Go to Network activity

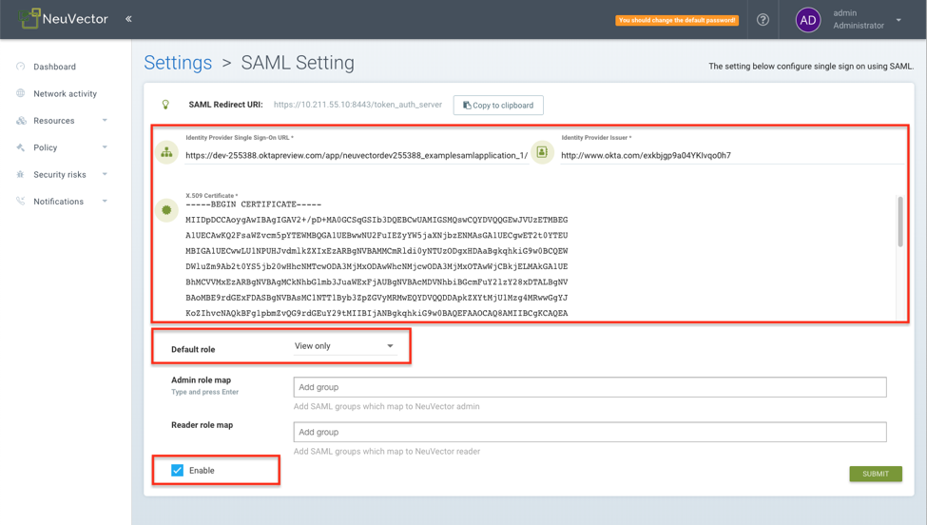pyautogui.click(x=65, y=93)
